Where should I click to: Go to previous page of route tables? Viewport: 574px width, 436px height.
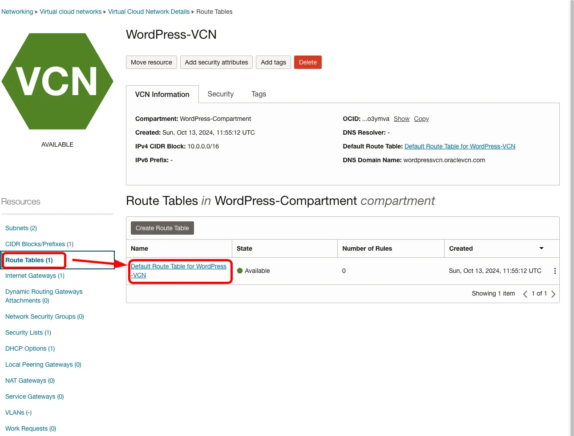pyautogui.click(x=525, y=294)
